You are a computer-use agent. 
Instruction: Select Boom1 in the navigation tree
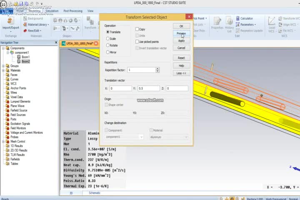[25, 57]
